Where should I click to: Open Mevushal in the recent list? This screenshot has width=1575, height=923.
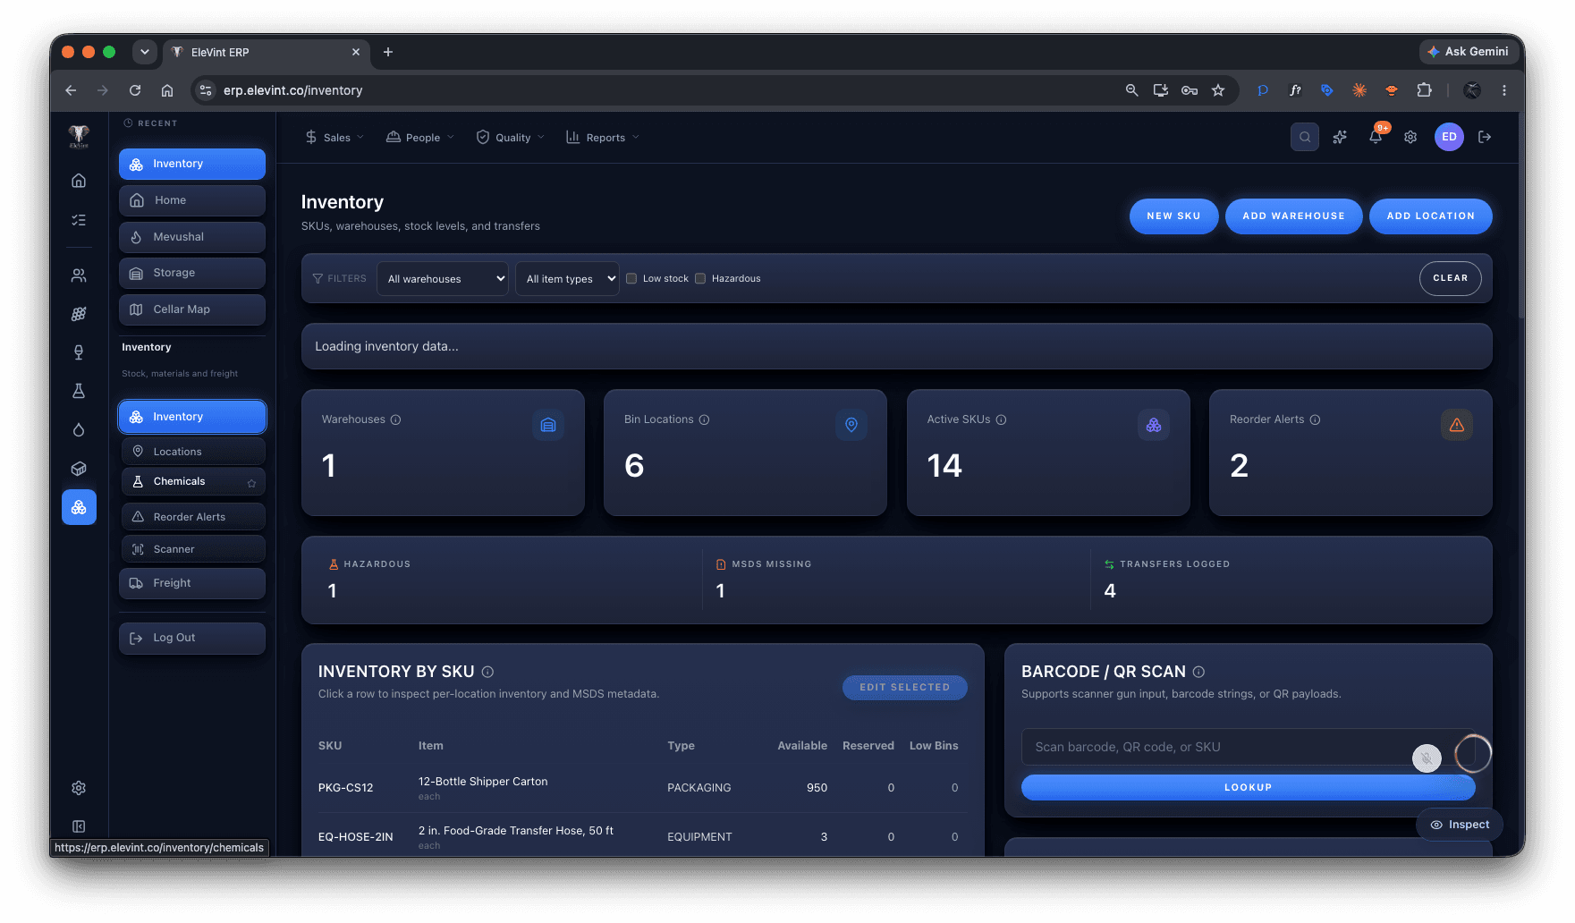[x=192, y=237]
